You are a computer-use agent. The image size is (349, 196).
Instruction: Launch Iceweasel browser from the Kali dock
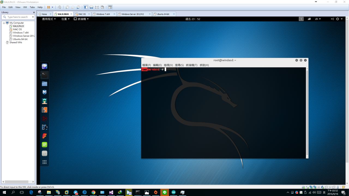(44, 66)
